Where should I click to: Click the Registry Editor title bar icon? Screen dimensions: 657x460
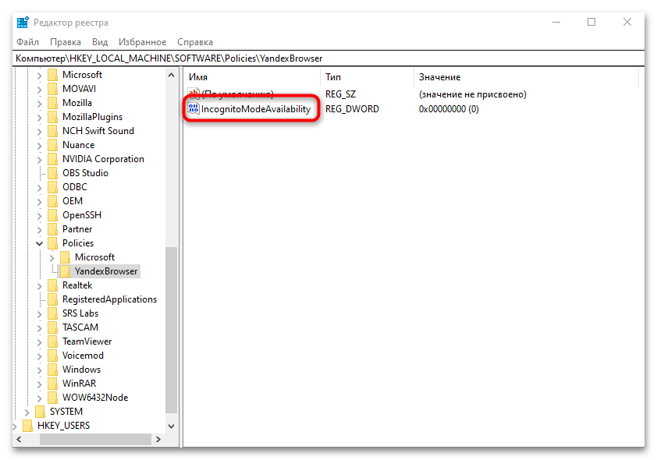click(23, 23)
